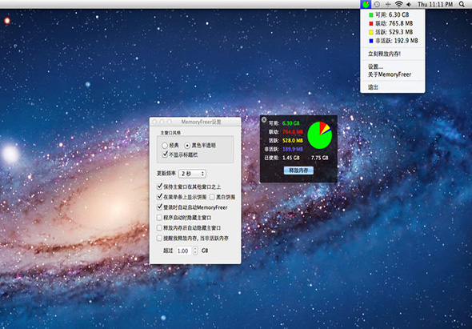This screenshot has height=329, width=472.
Task: Click the yellow 528.0 MB value in widget
Action: click(293, 140)
